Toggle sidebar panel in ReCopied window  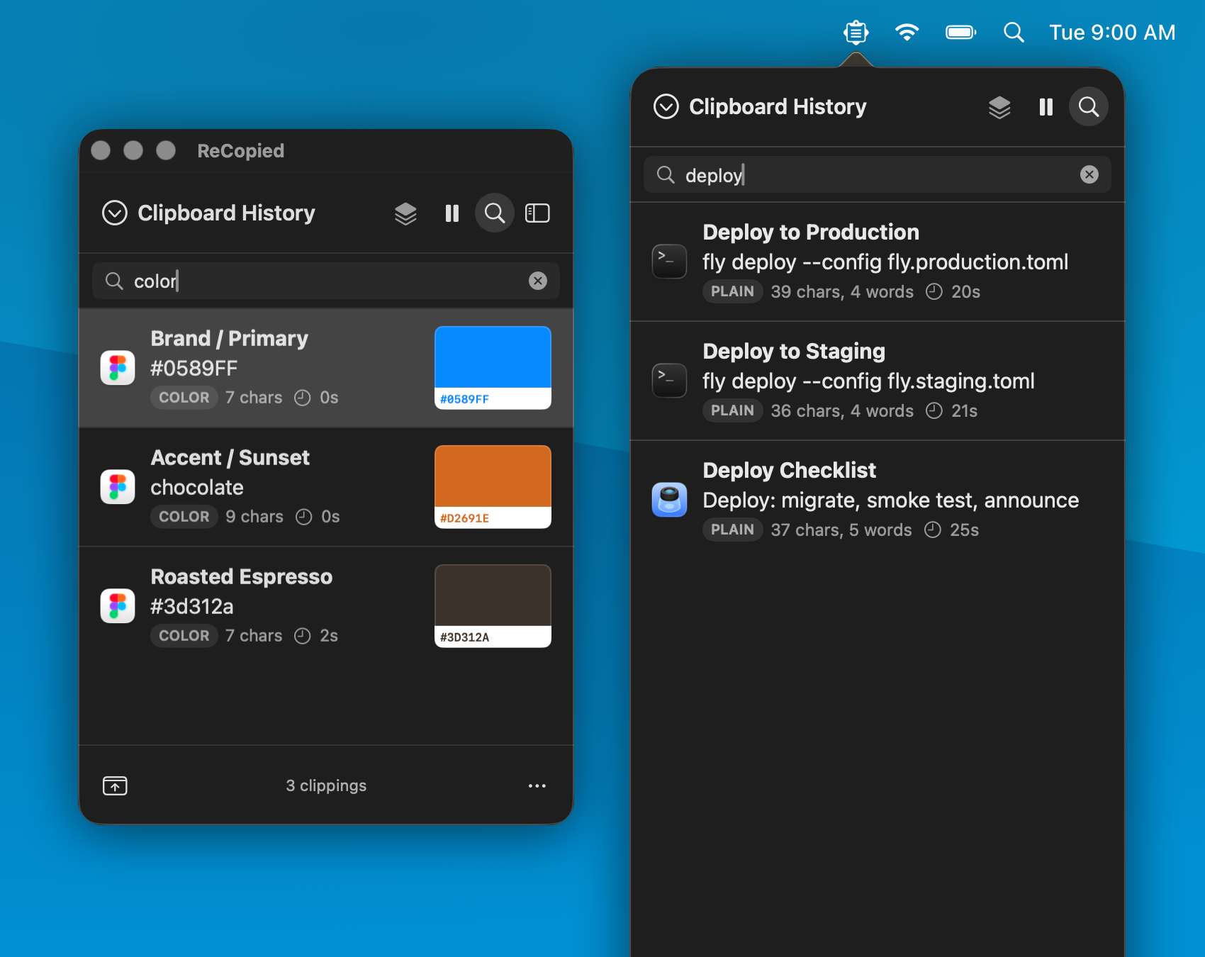[x=537, y=213]
